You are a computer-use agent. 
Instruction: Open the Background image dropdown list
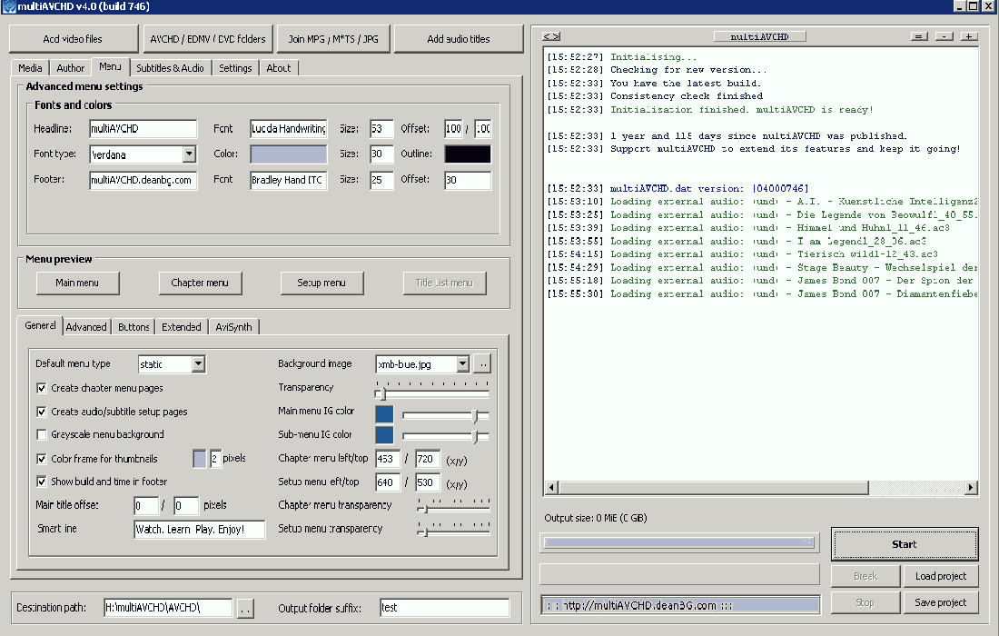pyautogui.click(x=462, y=364)
